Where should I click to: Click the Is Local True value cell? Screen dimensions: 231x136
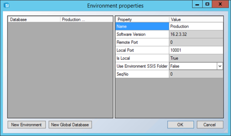click(x=196, y=58)
